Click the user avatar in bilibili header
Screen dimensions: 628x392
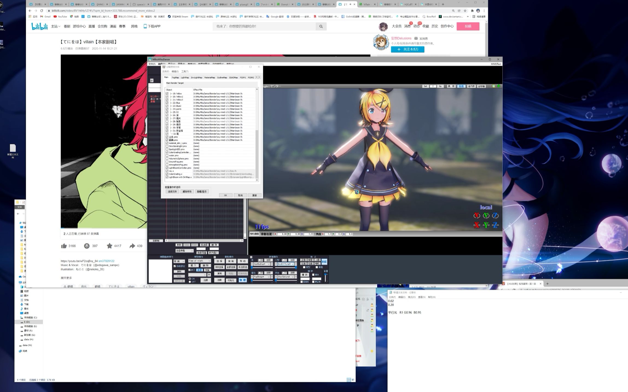(x=383, y=27)
